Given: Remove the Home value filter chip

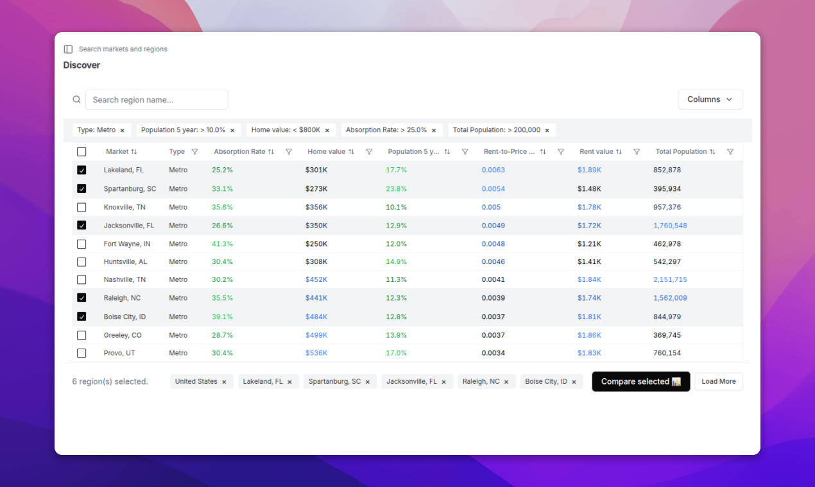Looking at the screenshot, I should pos(327,130).
